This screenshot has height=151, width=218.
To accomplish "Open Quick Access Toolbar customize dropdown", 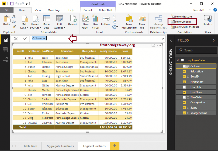I will click(x=27, y=4).
